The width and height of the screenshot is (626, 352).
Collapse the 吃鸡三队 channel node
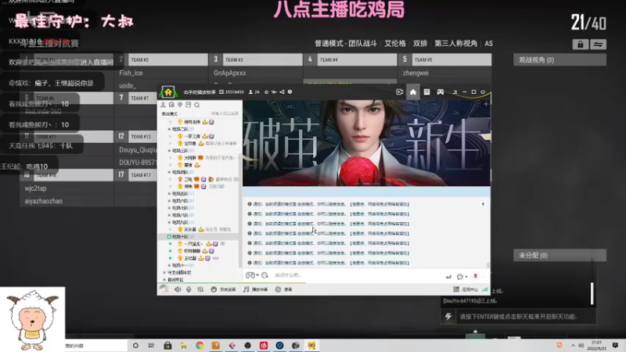(x=169, y=151)
